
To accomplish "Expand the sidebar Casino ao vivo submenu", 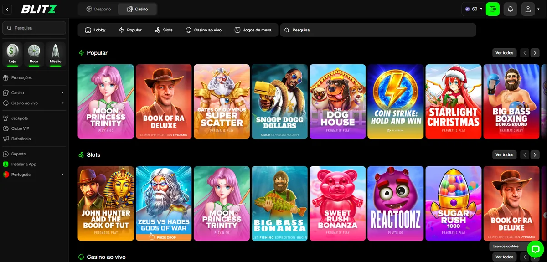I will pyautogui.click(x=34, y=103).
